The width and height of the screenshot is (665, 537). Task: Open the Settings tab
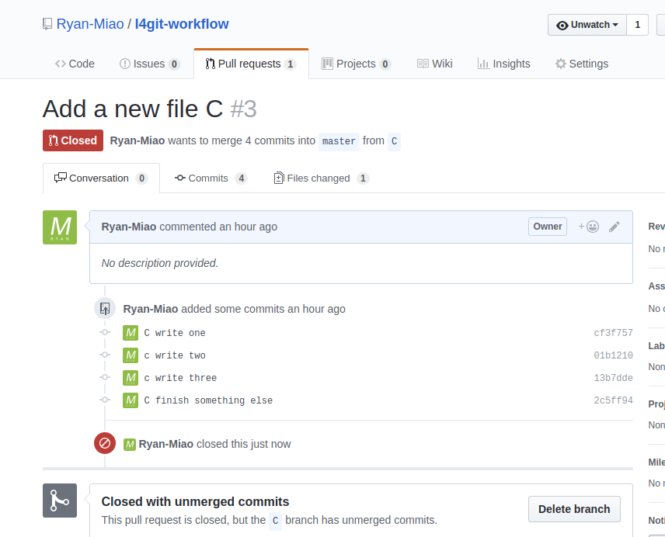coord(582,64)
